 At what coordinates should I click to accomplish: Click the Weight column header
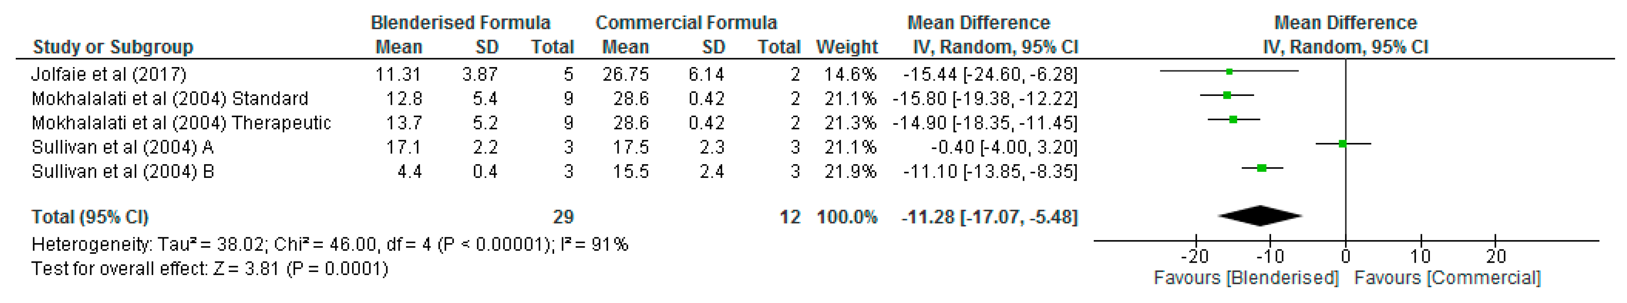[x=847, y=47]
